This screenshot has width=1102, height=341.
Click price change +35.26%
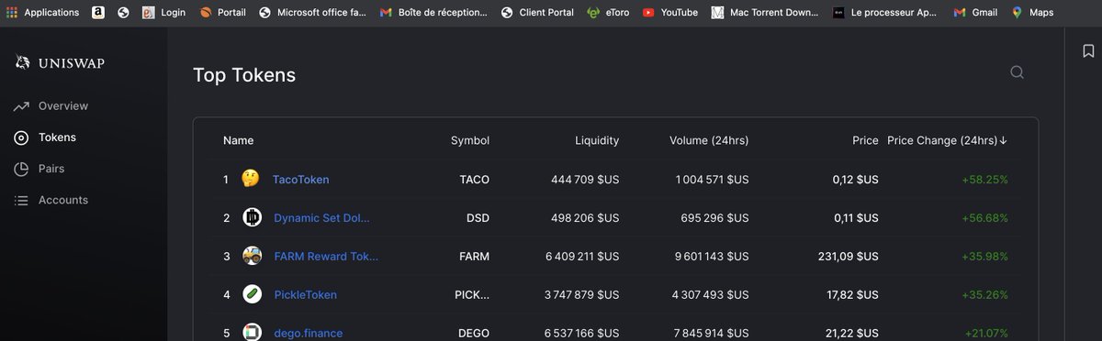point(985,295)
